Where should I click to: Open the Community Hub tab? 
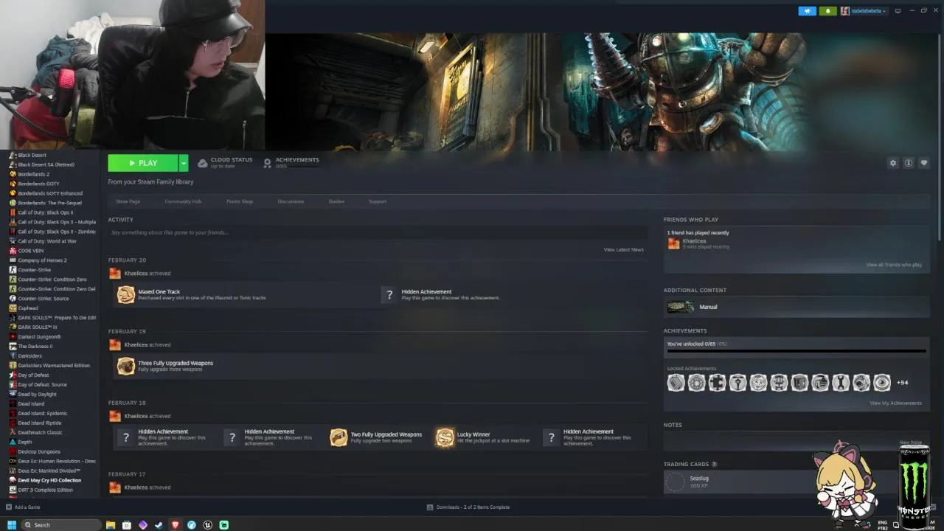click(183, 201)
